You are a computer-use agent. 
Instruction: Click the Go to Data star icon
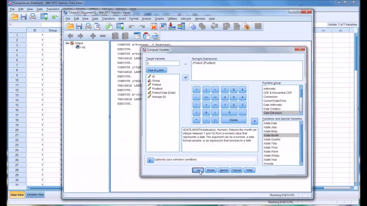tap(154, 27)
